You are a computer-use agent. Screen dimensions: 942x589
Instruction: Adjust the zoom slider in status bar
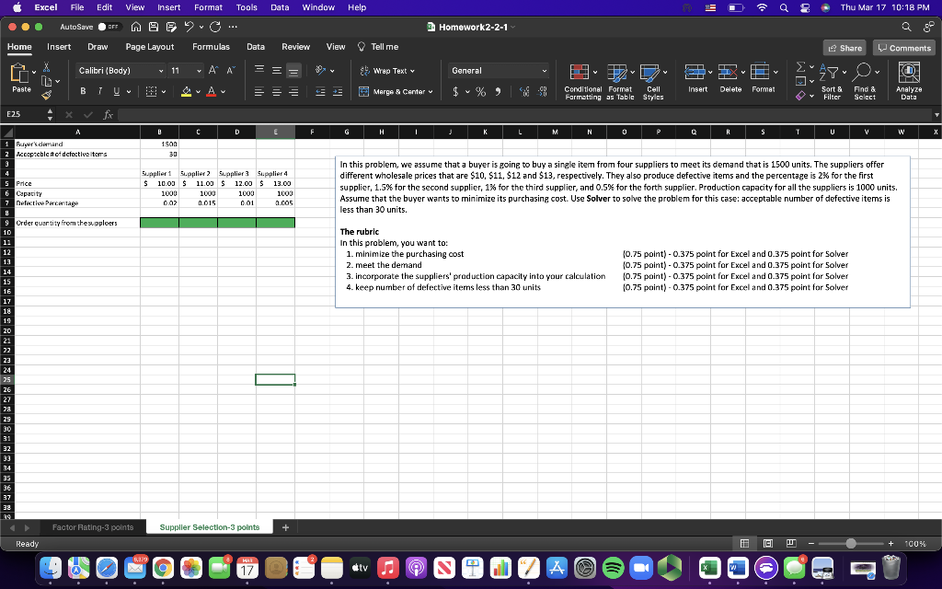pyautogui.click(x=850, y=544)
